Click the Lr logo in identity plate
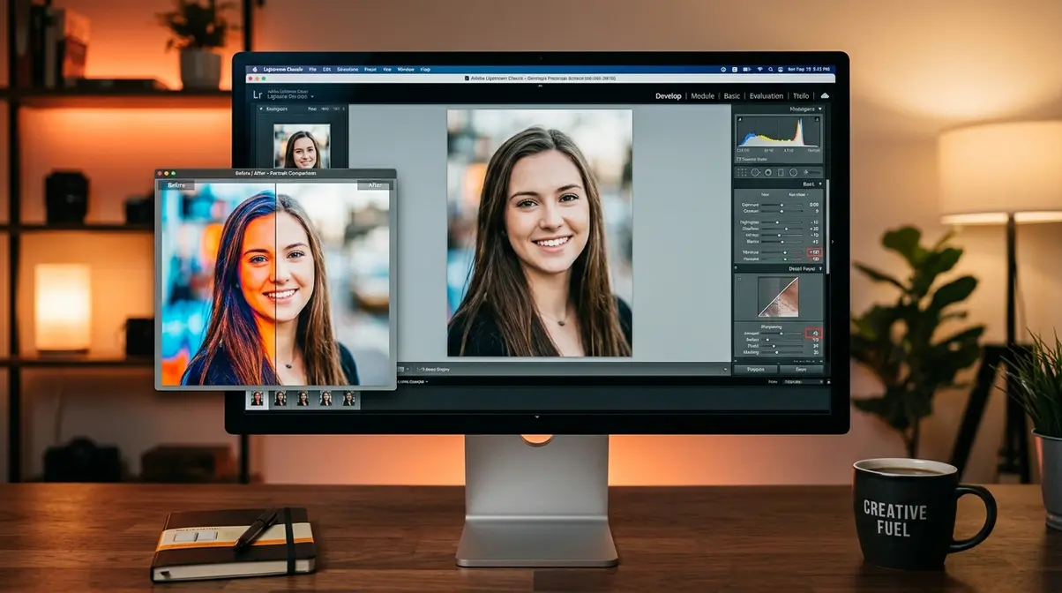Viewport: 1062px width, 593px height. pyautogui.click(x=258, y=95)
